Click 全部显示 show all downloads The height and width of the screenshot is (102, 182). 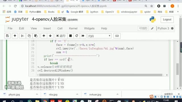tap(168, 94)
